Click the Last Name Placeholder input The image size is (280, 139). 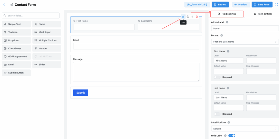[261, 97]
